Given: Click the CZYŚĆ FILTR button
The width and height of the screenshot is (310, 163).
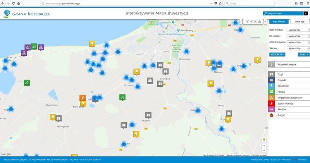Looking at the screenshot, I should click(x=277, y=54).
